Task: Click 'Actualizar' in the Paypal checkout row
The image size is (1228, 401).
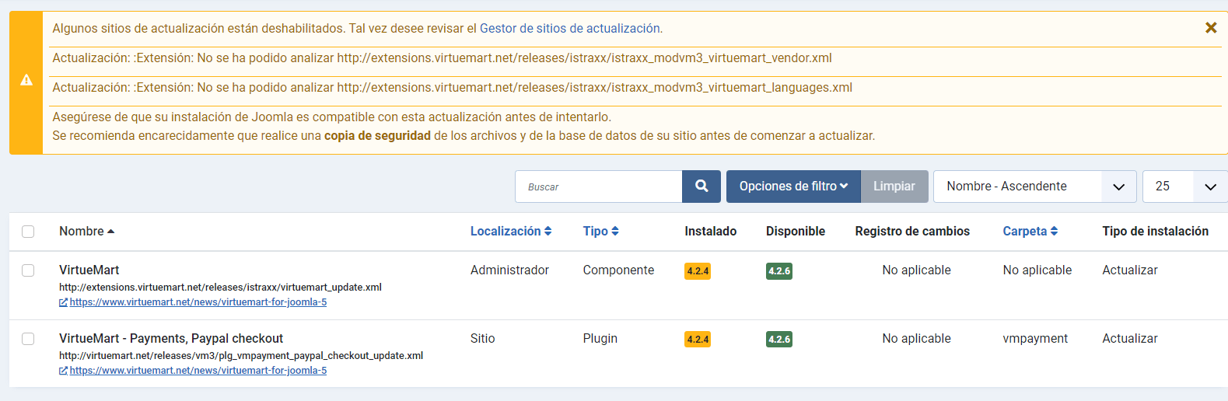Action: [x=1130, y=339]
